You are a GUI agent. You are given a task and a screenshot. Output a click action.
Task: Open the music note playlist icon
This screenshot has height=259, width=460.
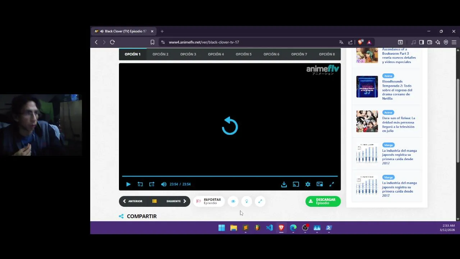414,42
